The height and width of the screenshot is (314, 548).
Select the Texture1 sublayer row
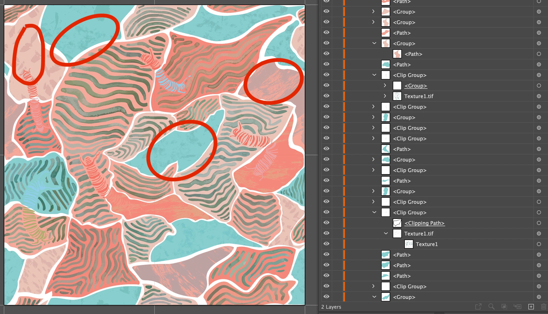click(x=427, y=244)
